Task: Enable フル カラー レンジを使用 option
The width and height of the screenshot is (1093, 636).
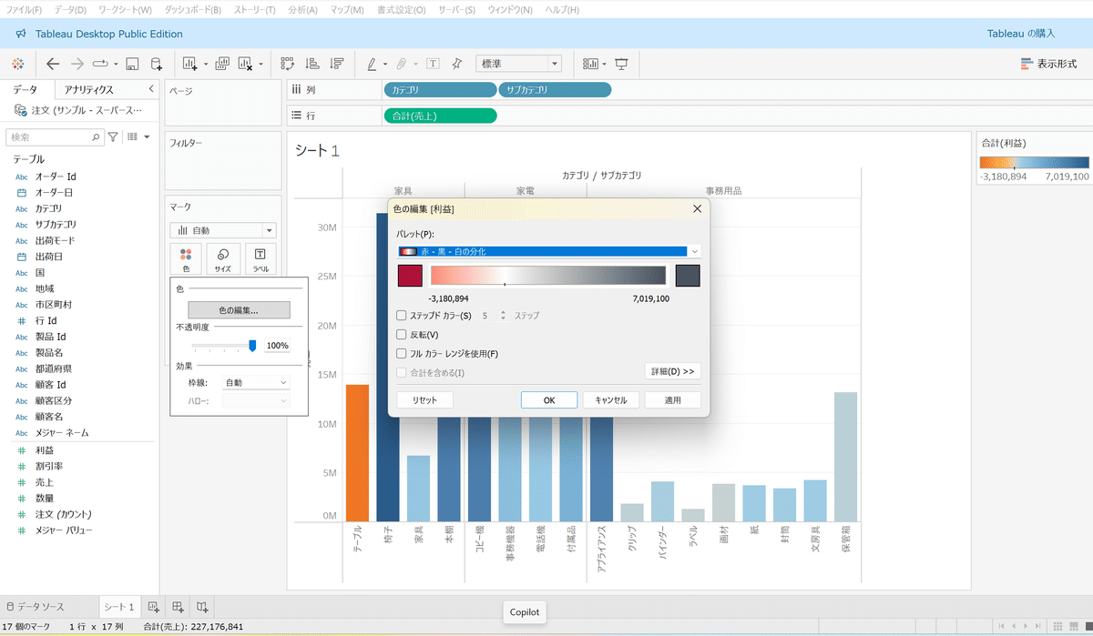Action: 401,353
